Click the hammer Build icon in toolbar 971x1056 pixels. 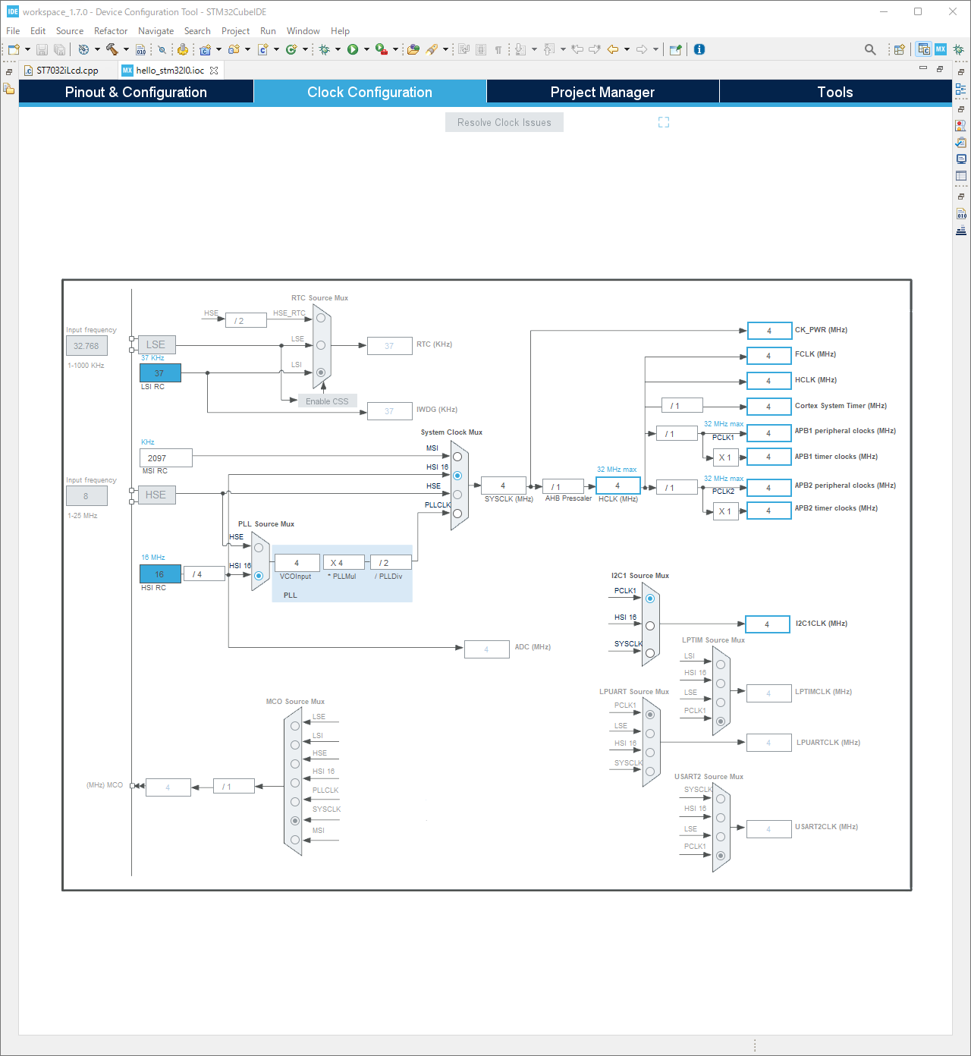(x=112, y=49)
